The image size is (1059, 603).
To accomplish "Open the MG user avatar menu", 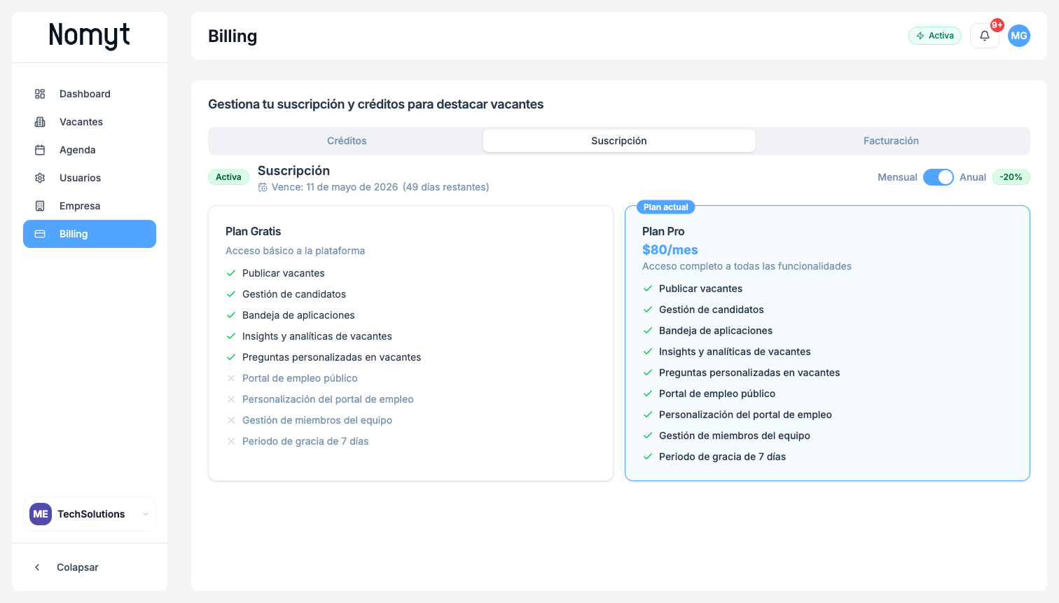I will (x=1018, y=36).
